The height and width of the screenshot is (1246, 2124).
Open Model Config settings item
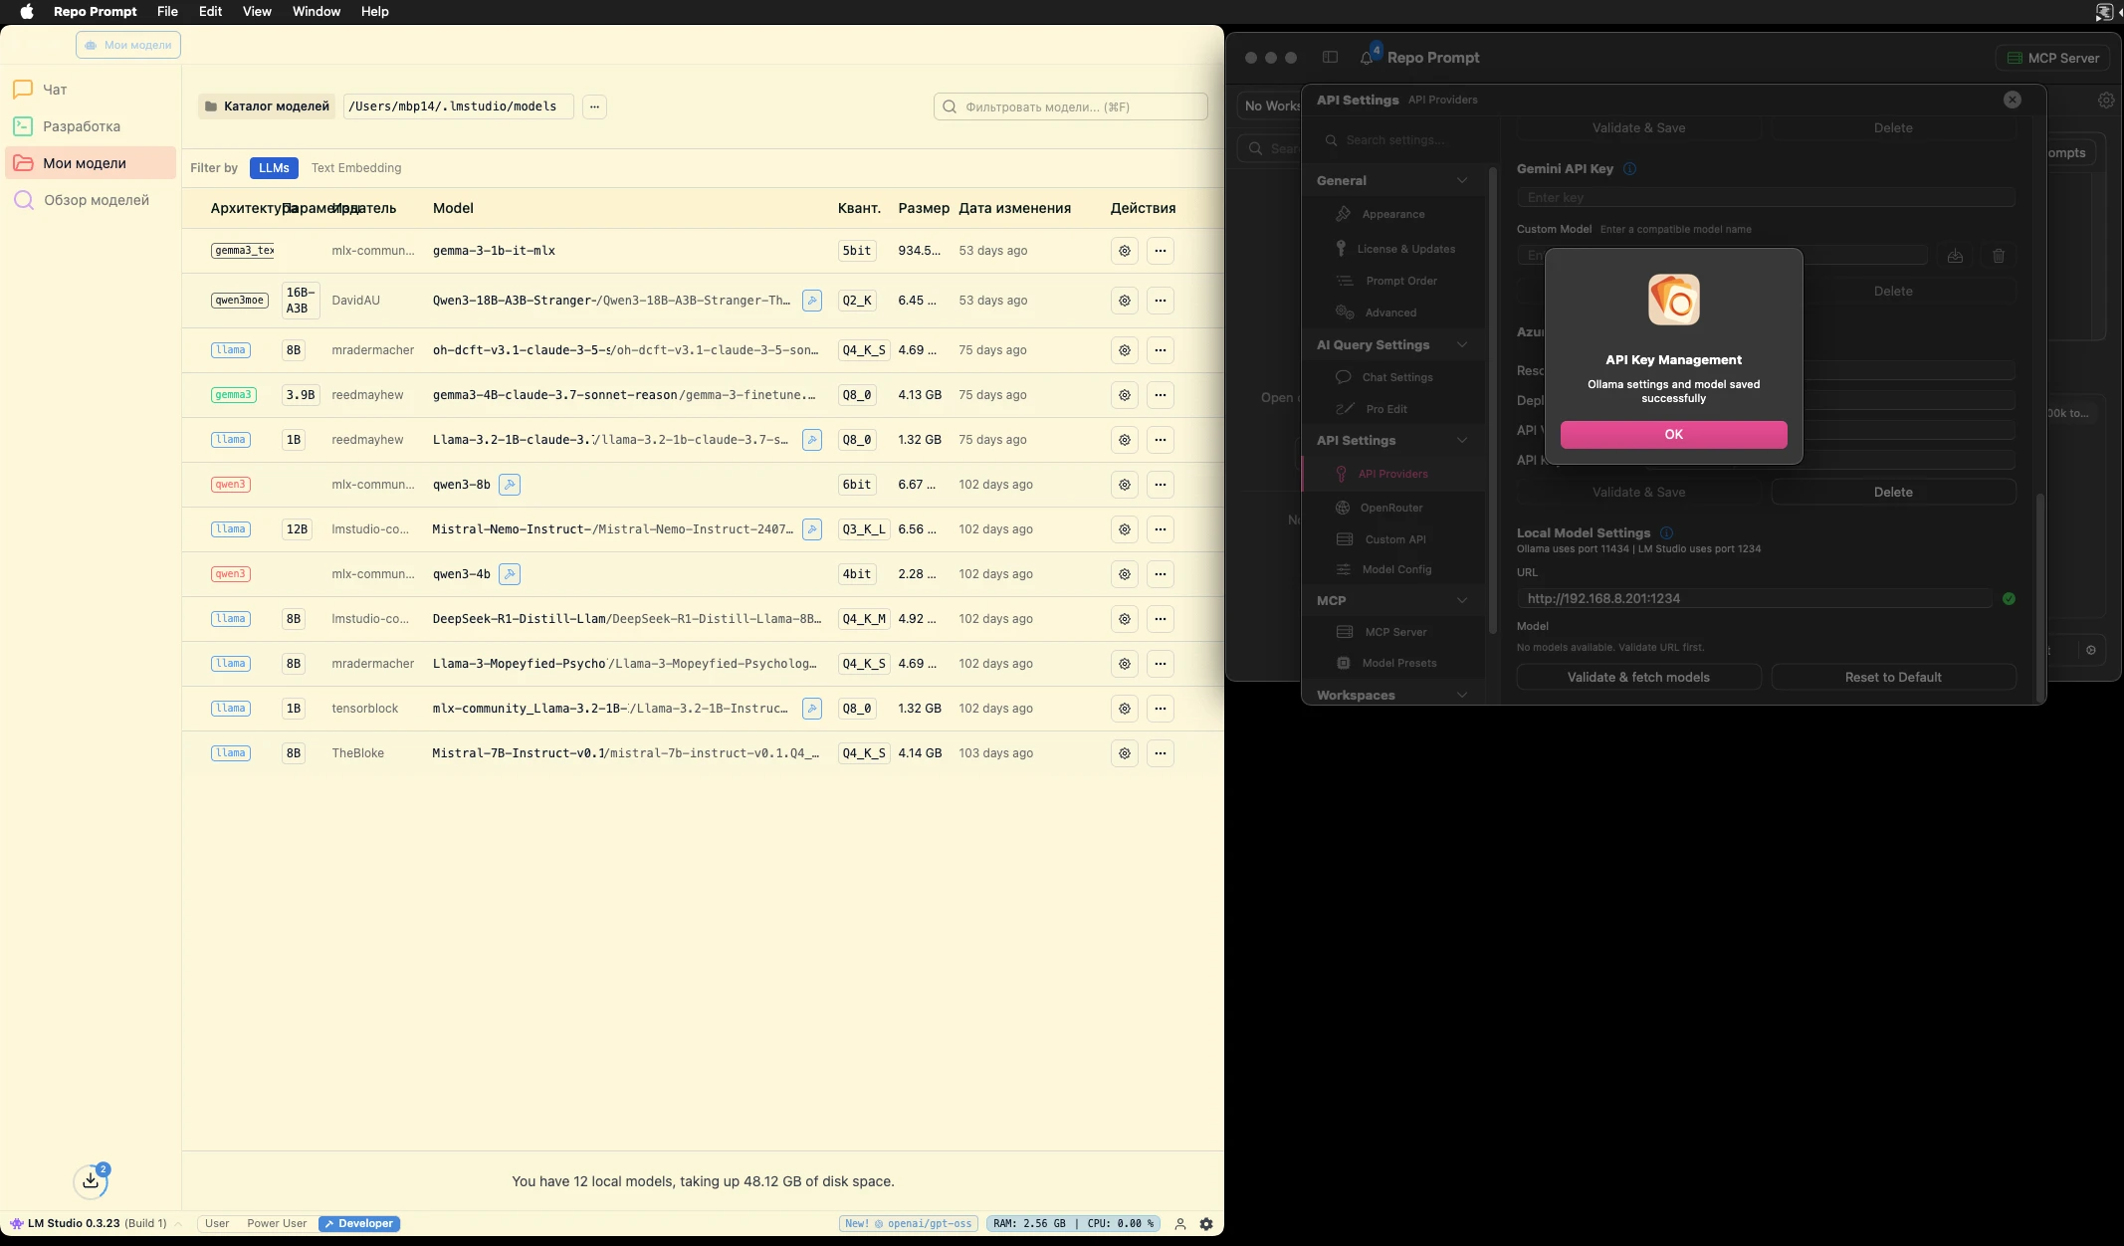(1396, 570)
